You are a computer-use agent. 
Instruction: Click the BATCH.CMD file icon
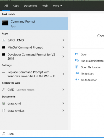[4, 40]
